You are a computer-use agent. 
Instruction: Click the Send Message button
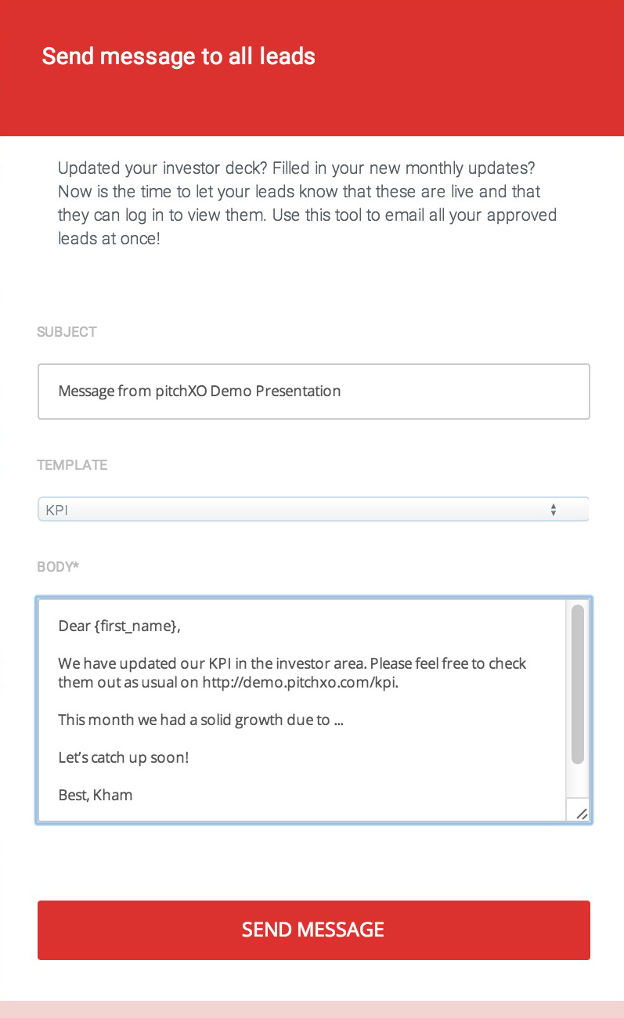[313, 930]
